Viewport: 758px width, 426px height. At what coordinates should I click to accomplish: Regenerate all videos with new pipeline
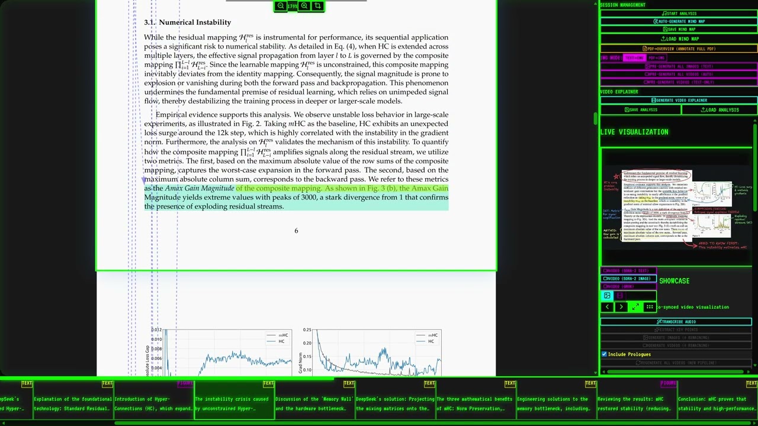click(676, 363)
